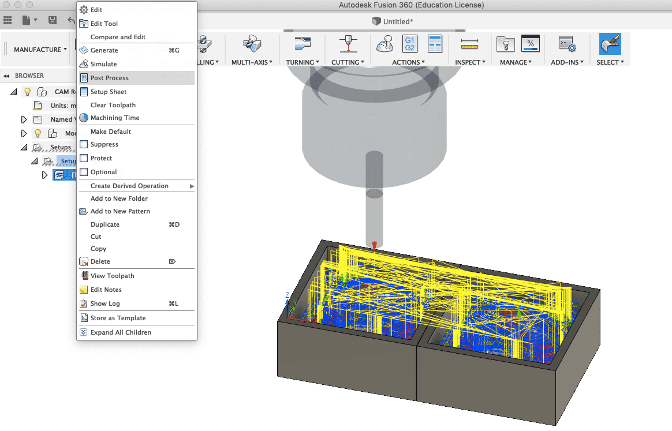Choose Simulate from context menu
Screen dimensions: 672x431
136,64
